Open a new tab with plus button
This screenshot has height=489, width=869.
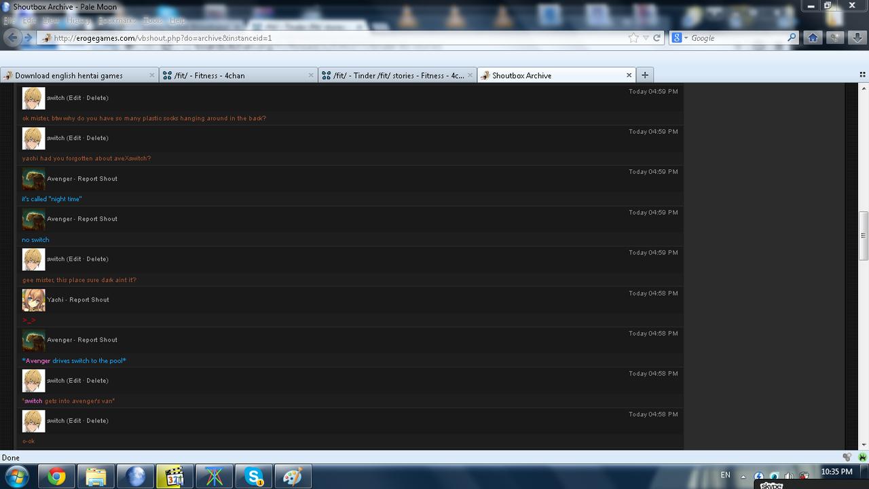tap(645, 75)
